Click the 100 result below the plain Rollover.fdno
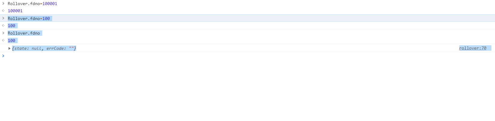The image size is (495, 121). click(11, 41)
